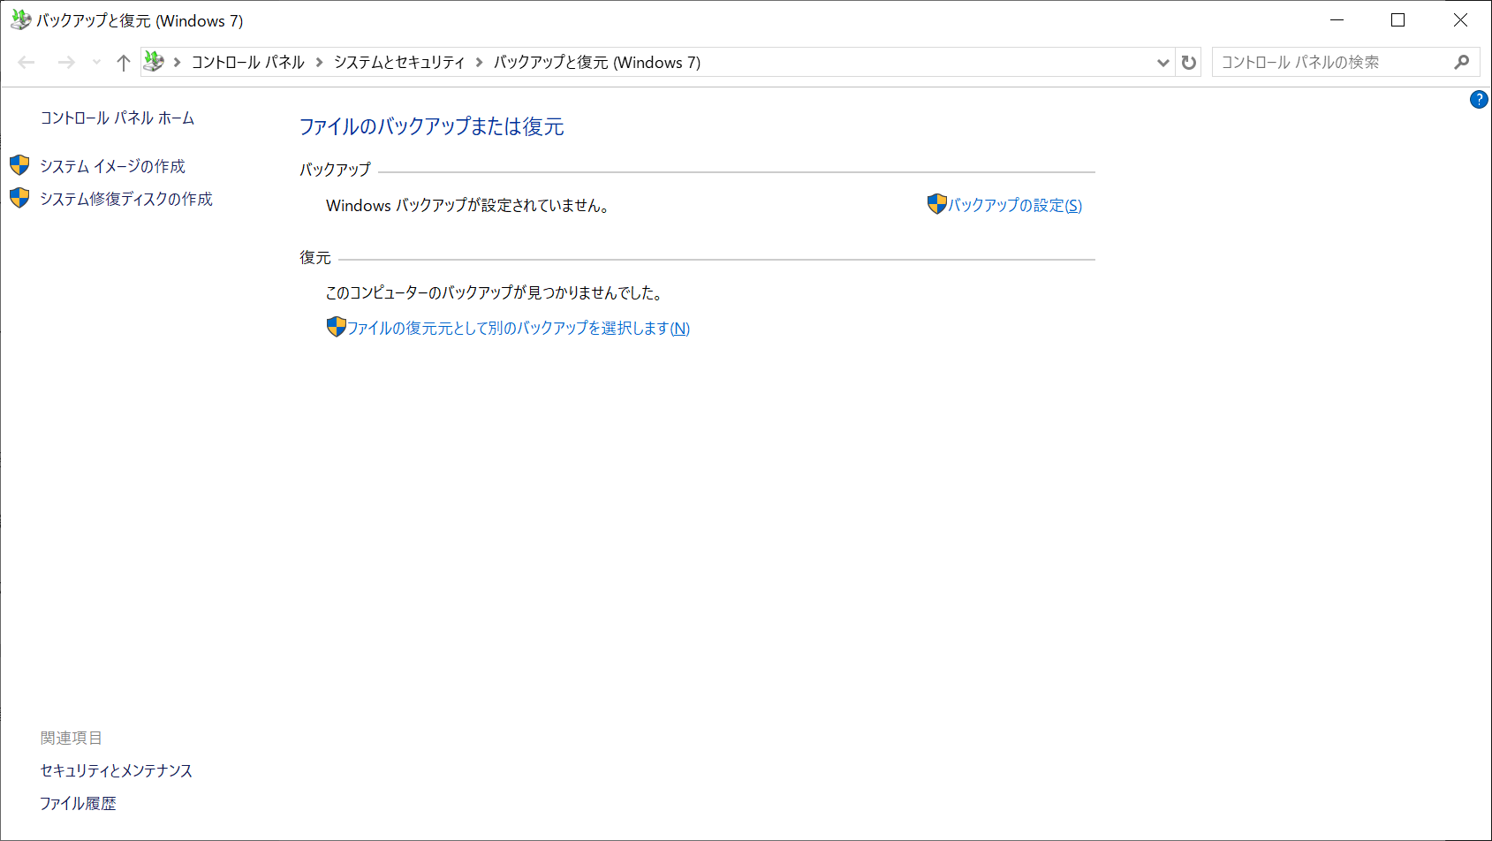Screen dimensions: 1492x841
Task: Select システムとセキュリティ in the breadcrumb bar
Action: pos(399,62)
